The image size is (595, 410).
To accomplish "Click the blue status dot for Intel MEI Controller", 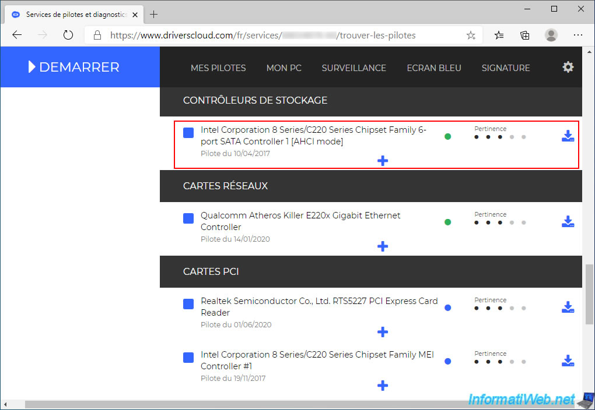I will coord(448,361).
